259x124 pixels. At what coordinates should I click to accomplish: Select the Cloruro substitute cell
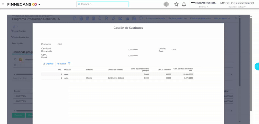[x=89, y=78]
